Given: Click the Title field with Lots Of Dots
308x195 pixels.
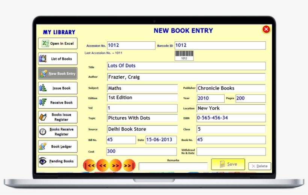Looking at the screenshot, I should click(186, 66).
